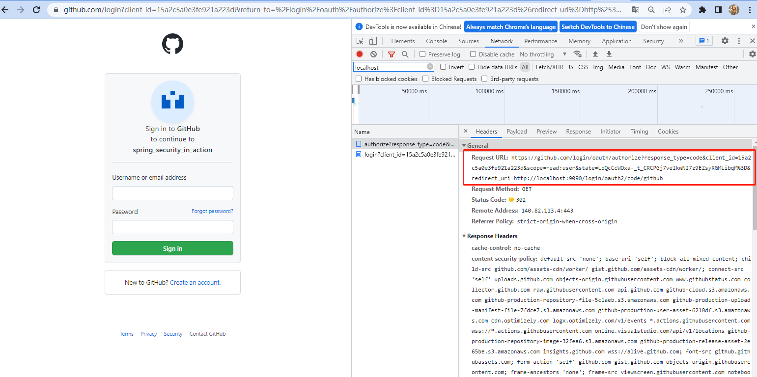Export HAR with download arrow

[609, 54]
